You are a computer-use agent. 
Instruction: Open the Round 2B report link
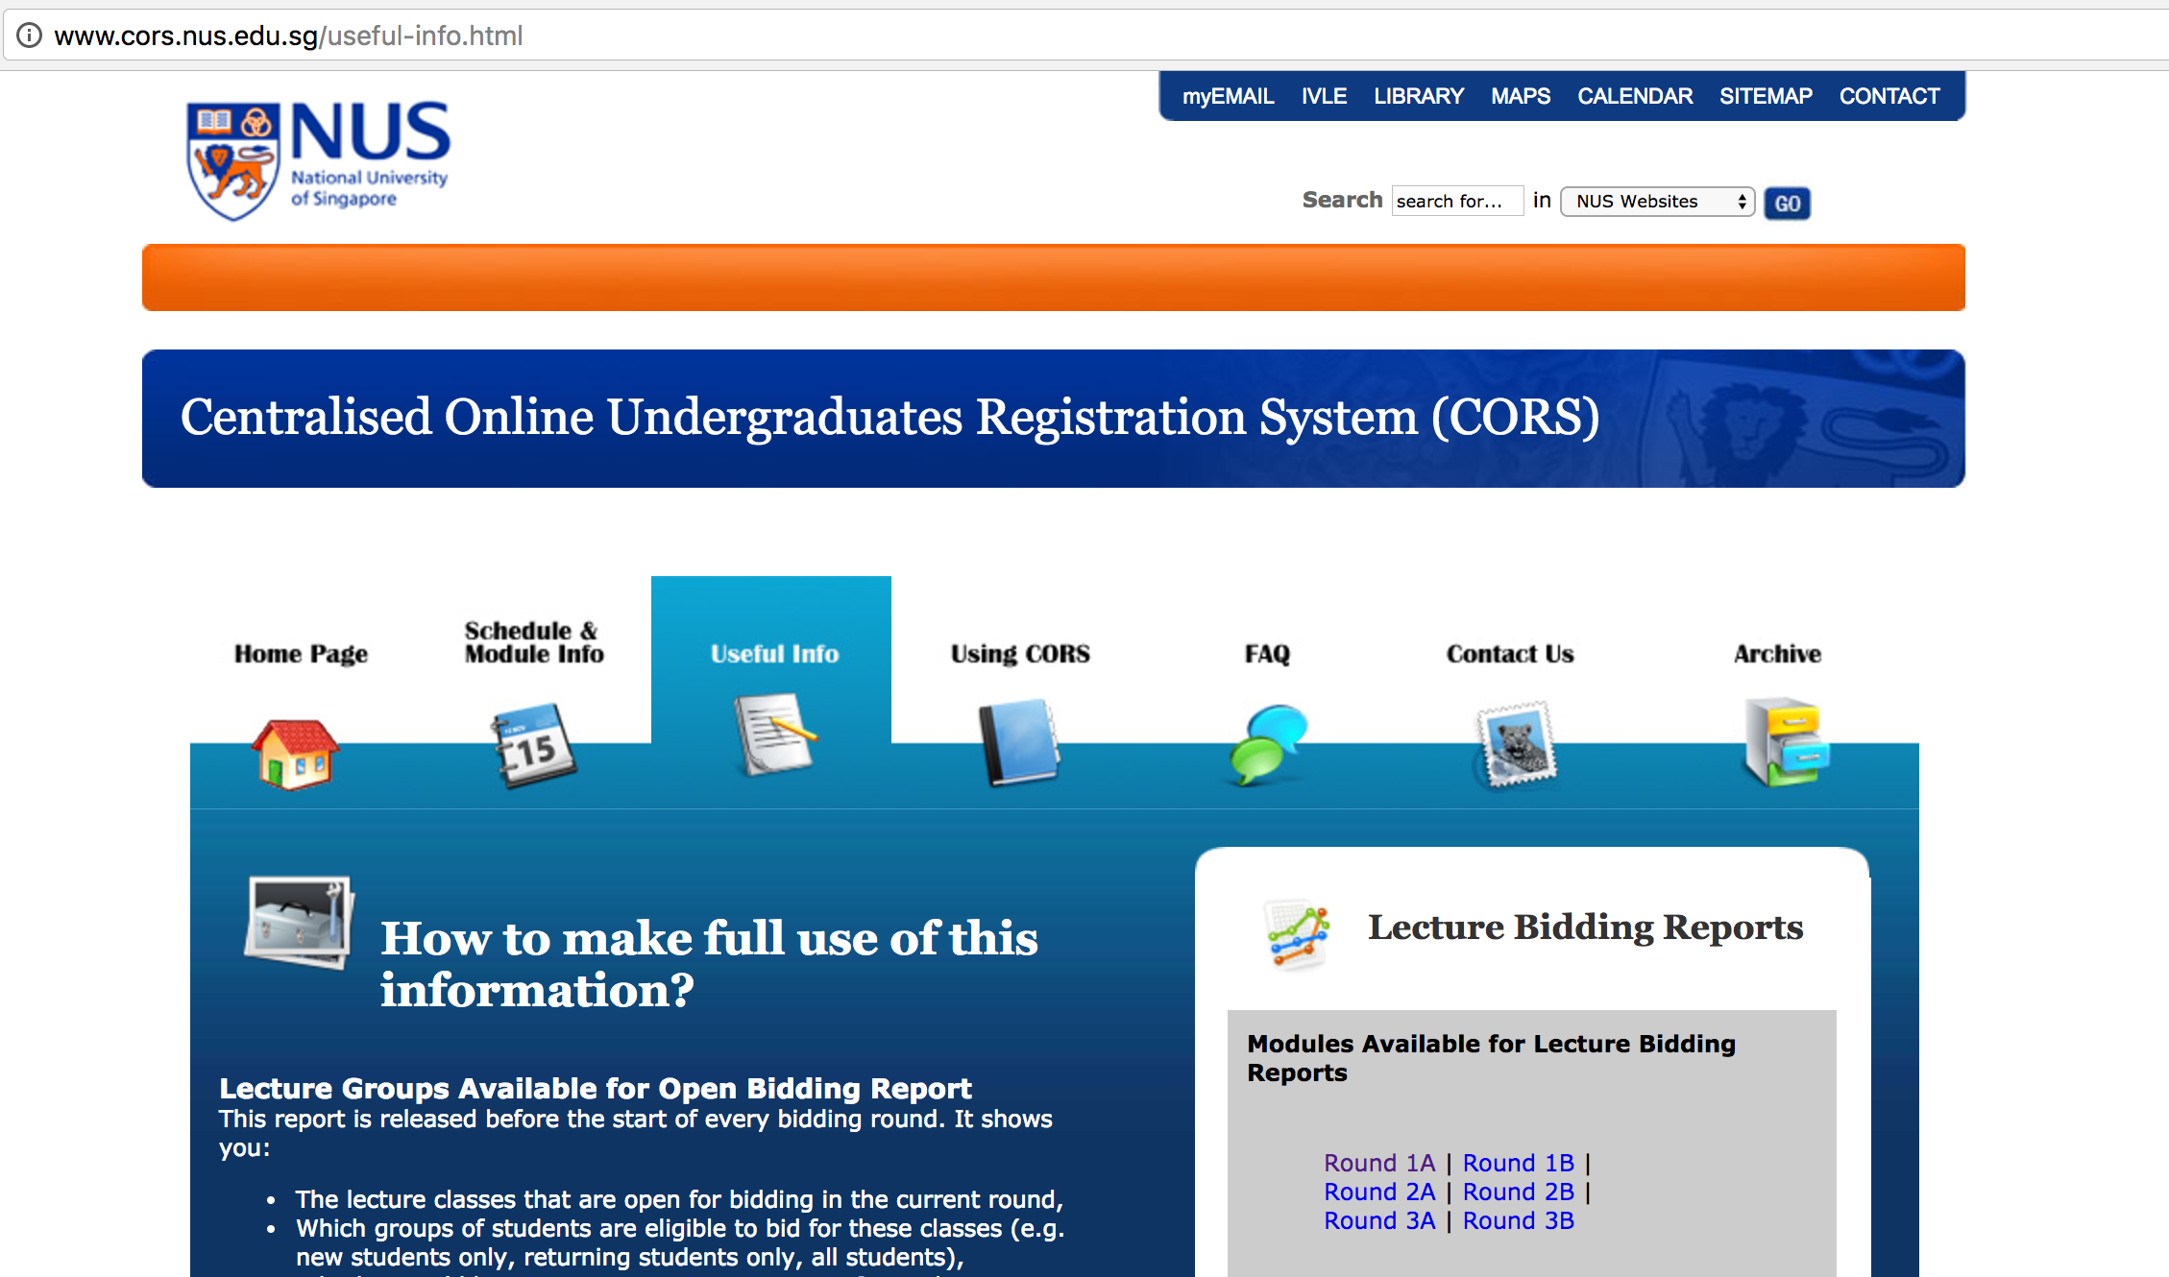pos(1518,1192)
